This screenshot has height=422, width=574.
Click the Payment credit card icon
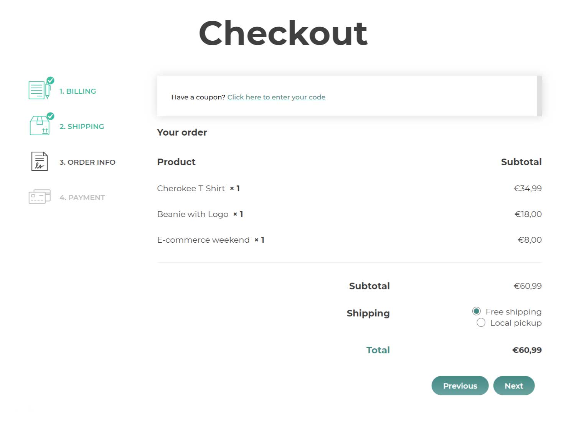(40, 197)
